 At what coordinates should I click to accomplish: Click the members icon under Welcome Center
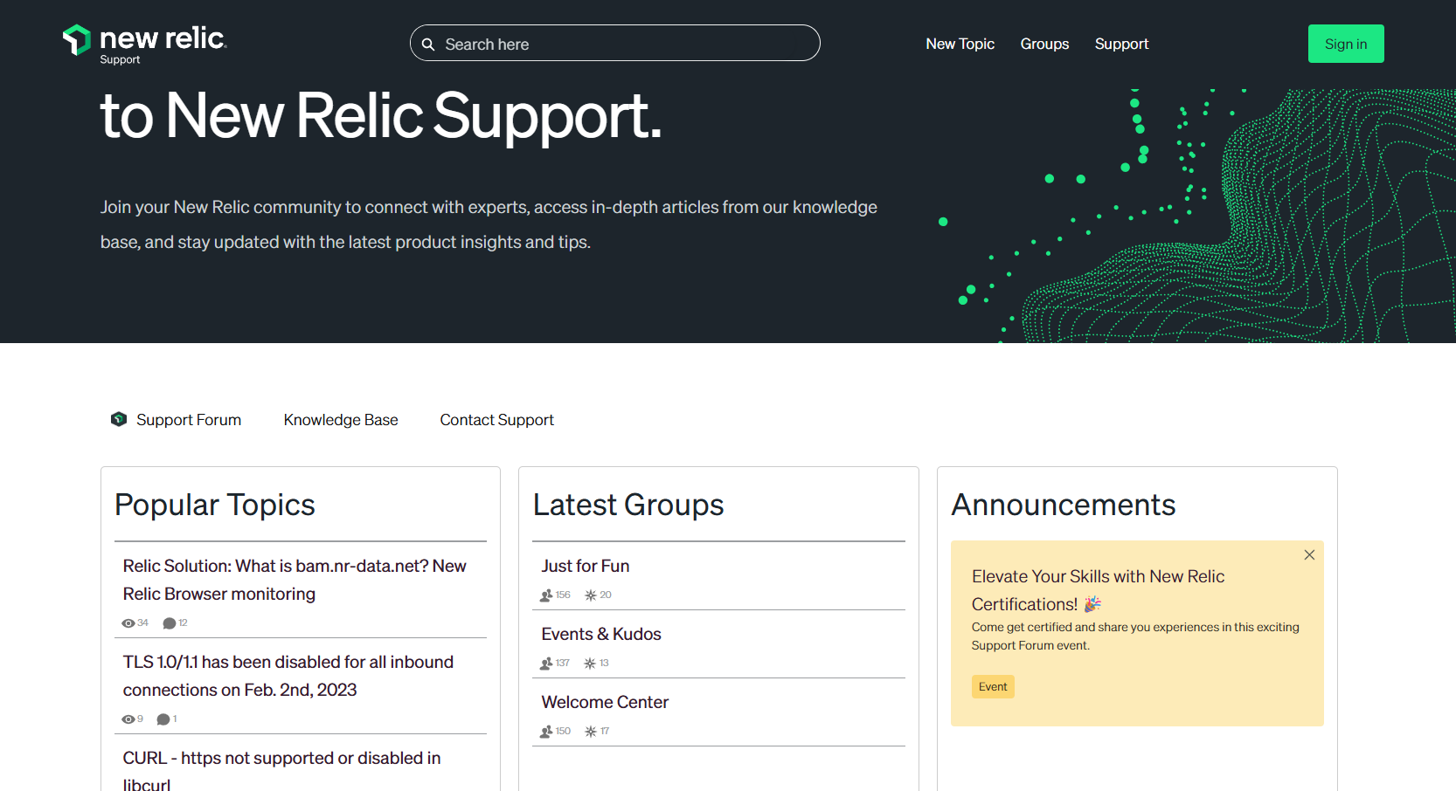pos(544,731)
